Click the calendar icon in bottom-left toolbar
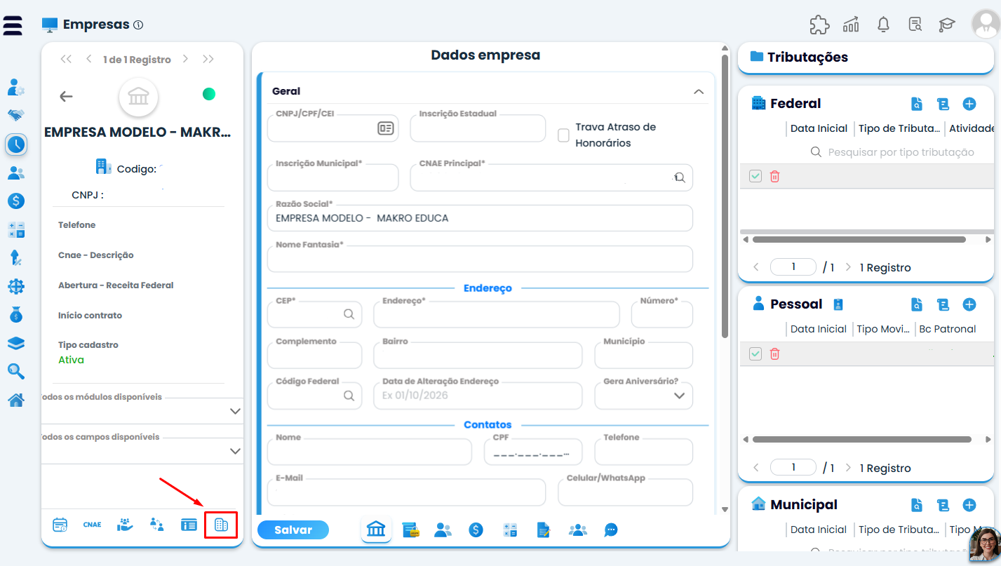The height and width of the screenshot is (566, 1001). pos(60,525)
